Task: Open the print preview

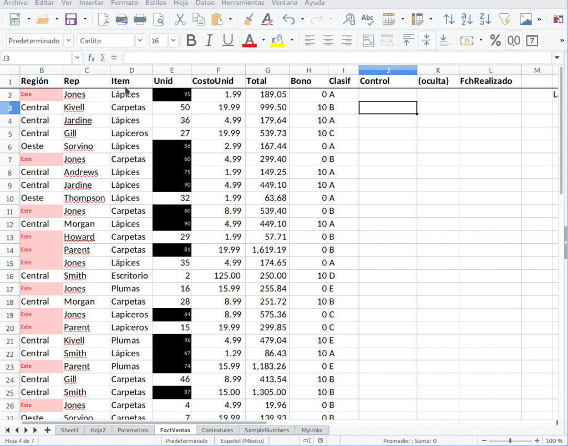Action: (158, 18)
